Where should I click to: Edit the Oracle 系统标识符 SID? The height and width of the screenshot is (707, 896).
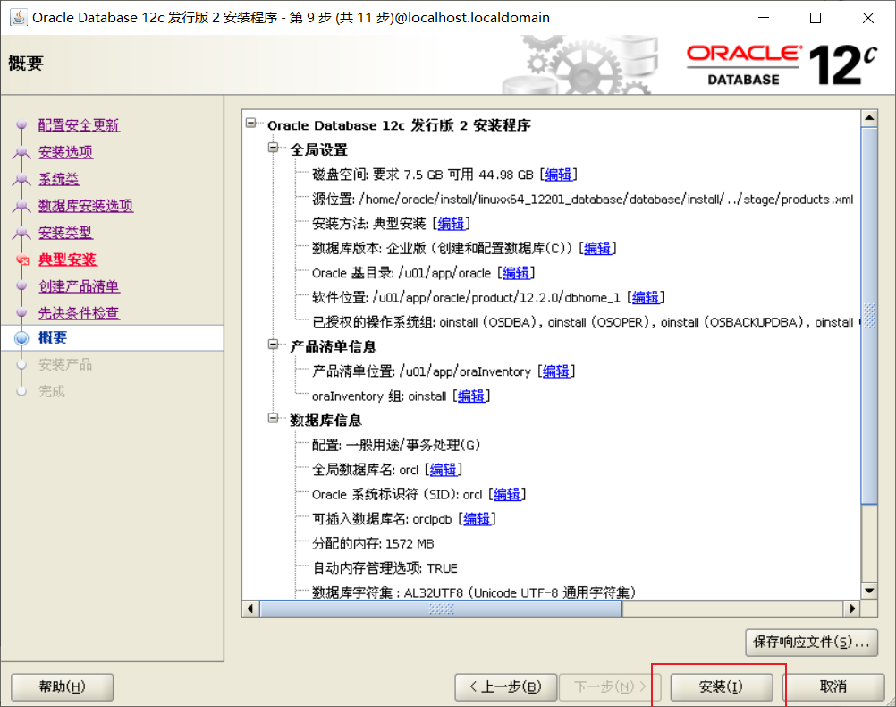[507, 494]
